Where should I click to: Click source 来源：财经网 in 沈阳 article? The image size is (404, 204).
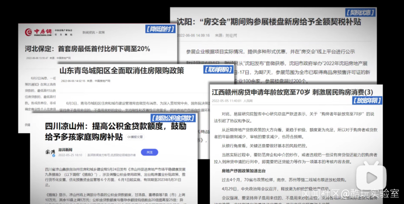pyautogui.click(x=226, y=35)
